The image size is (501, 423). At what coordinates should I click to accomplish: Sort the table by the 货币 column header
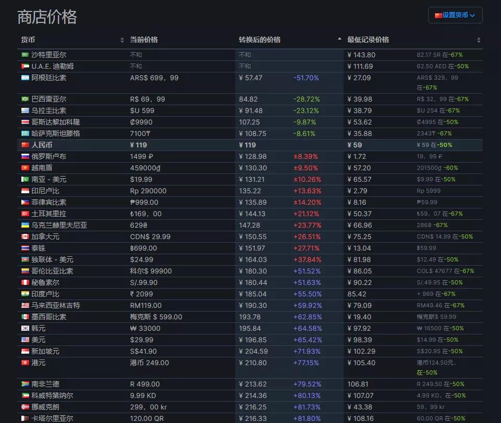tap(27, 39)
